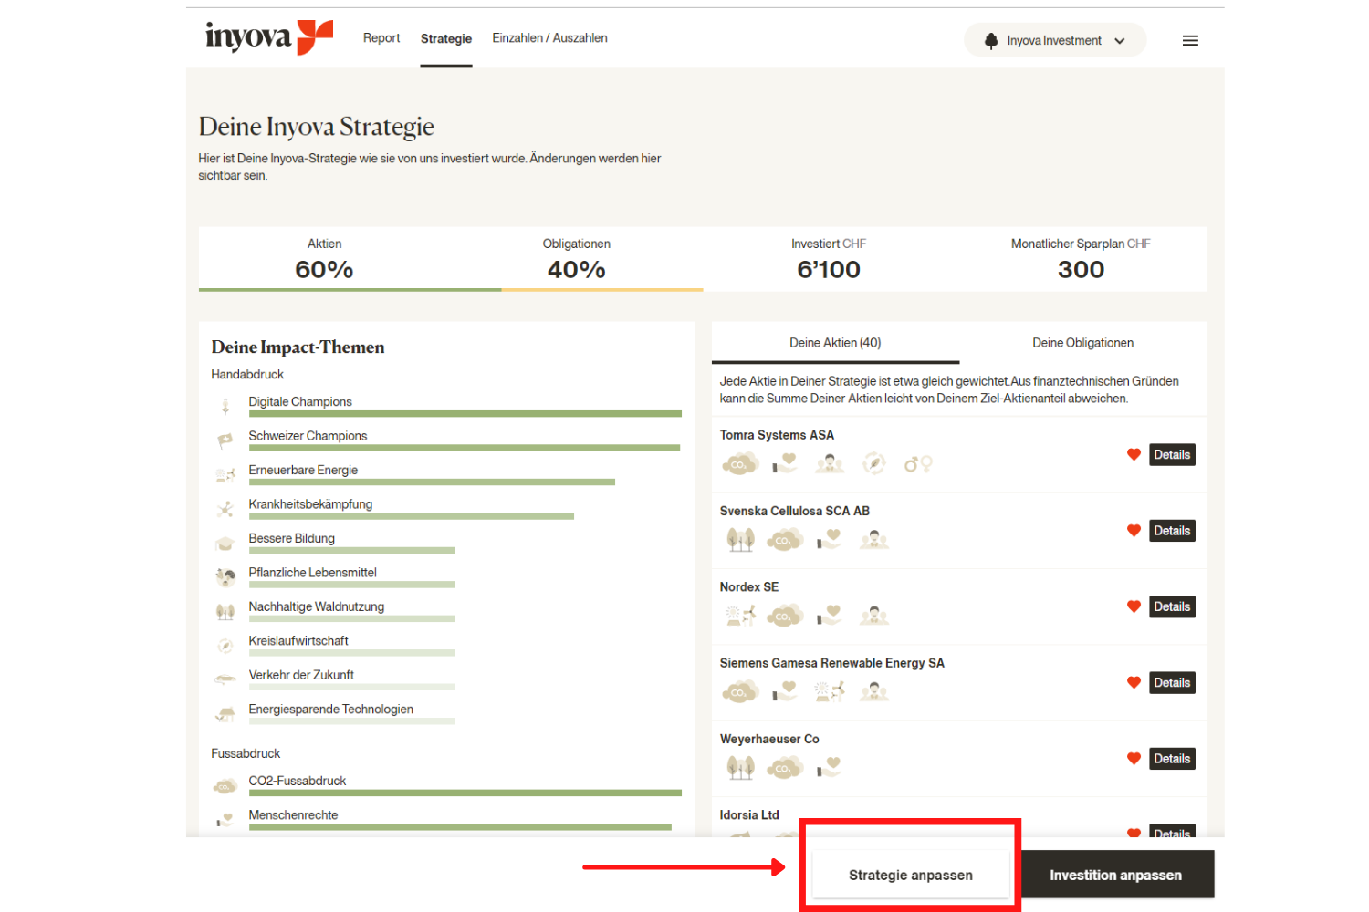This screenshot has height=912, width=1369.
Task: Open Details for Tomra Systems ASA
Action: 1172,454
